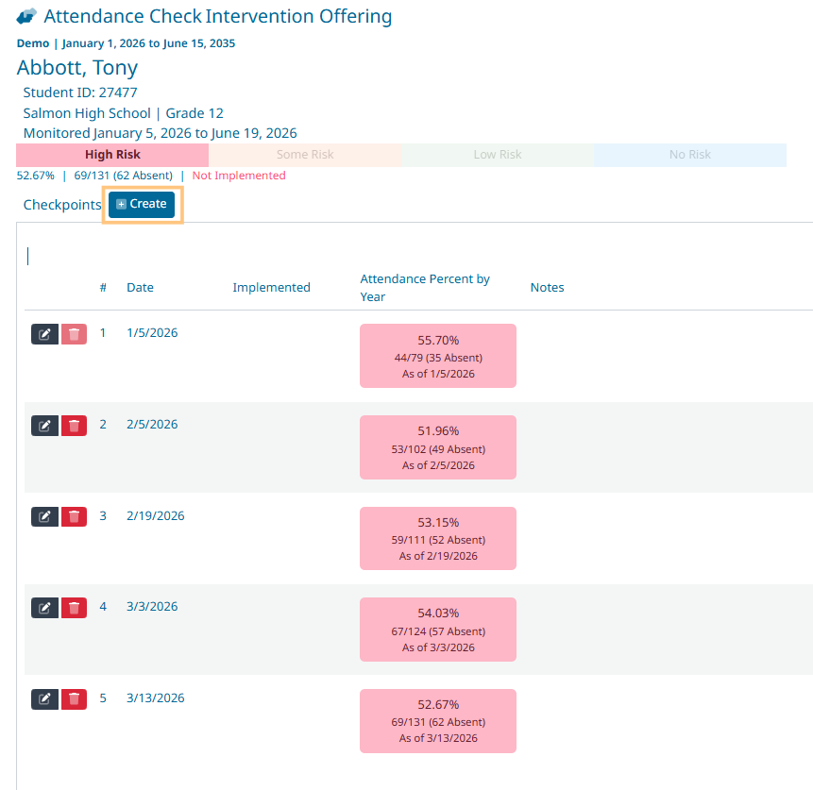The image size is (813, 790).
Task: Remove checkpoint 5 dated 3/13/2026
Action: (74, 699)
